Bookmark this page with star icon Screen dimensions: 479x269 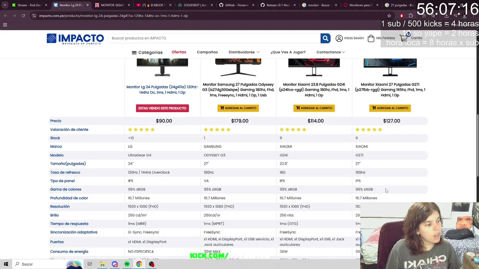(x=389, y=16)
